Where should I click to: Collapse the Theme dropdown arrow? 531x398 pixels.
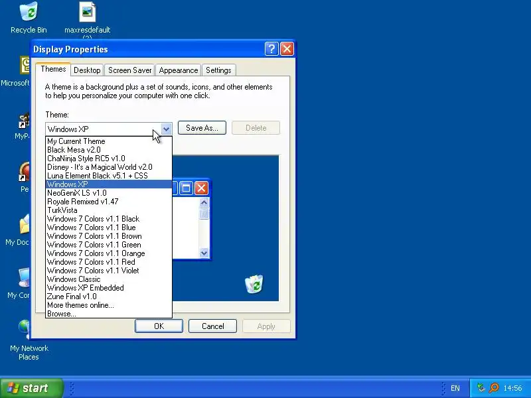tap(166, 129)
